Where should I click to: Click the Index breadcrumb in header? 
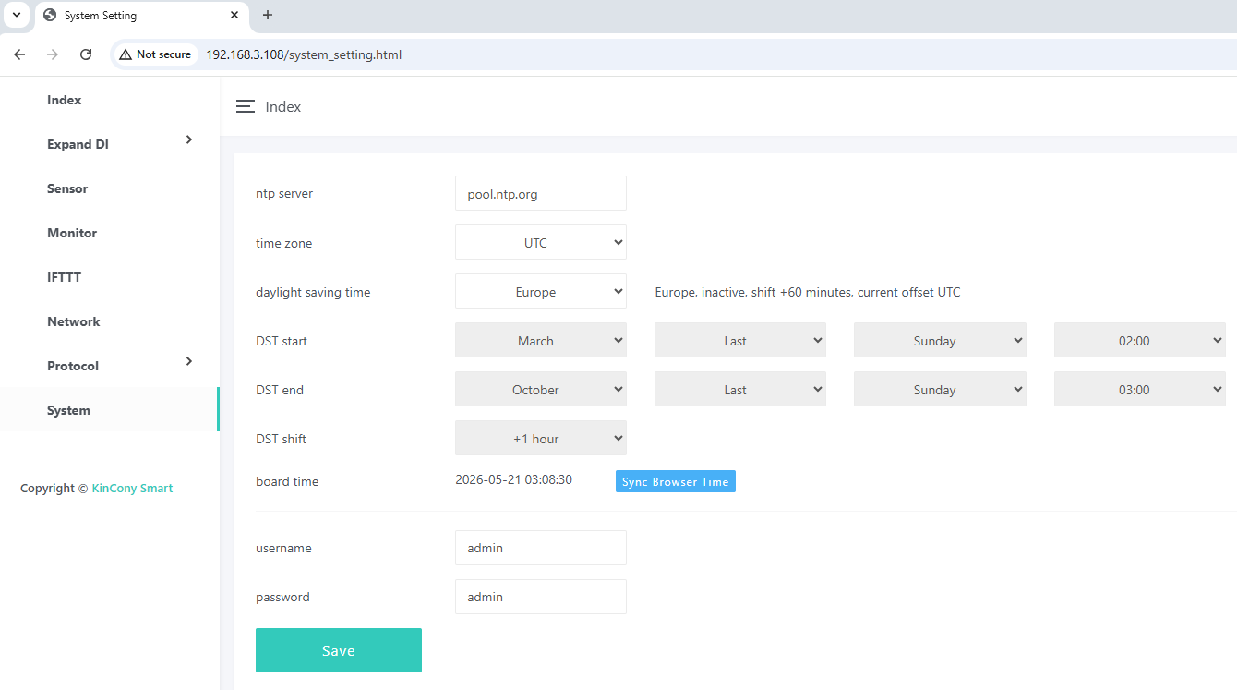[x=283, y=106]
